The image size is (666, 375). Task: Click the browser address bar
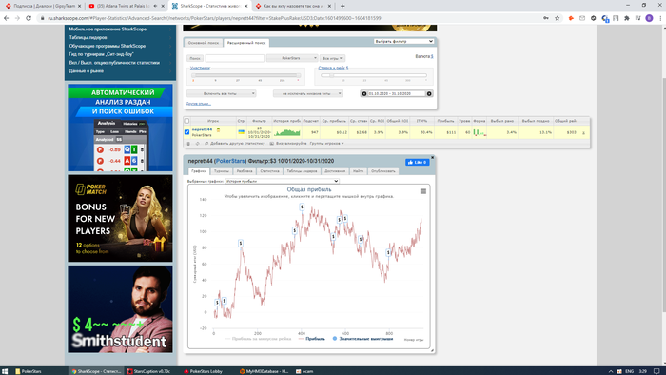pos(289,18)
